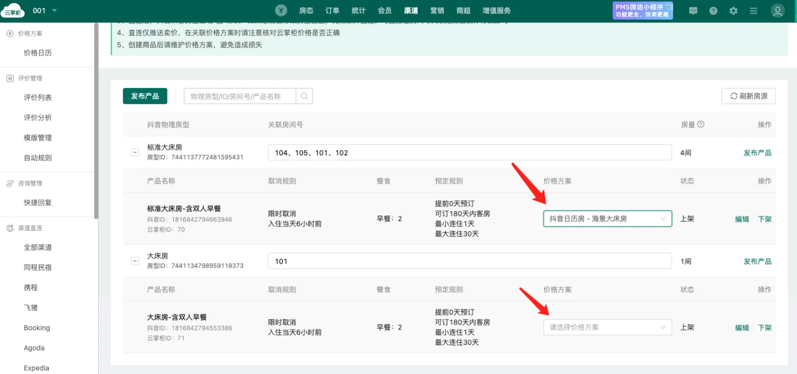Open Expedia channel in the sidebar
797x374 pixels.
pyautogui.click(x=37, y=368)
